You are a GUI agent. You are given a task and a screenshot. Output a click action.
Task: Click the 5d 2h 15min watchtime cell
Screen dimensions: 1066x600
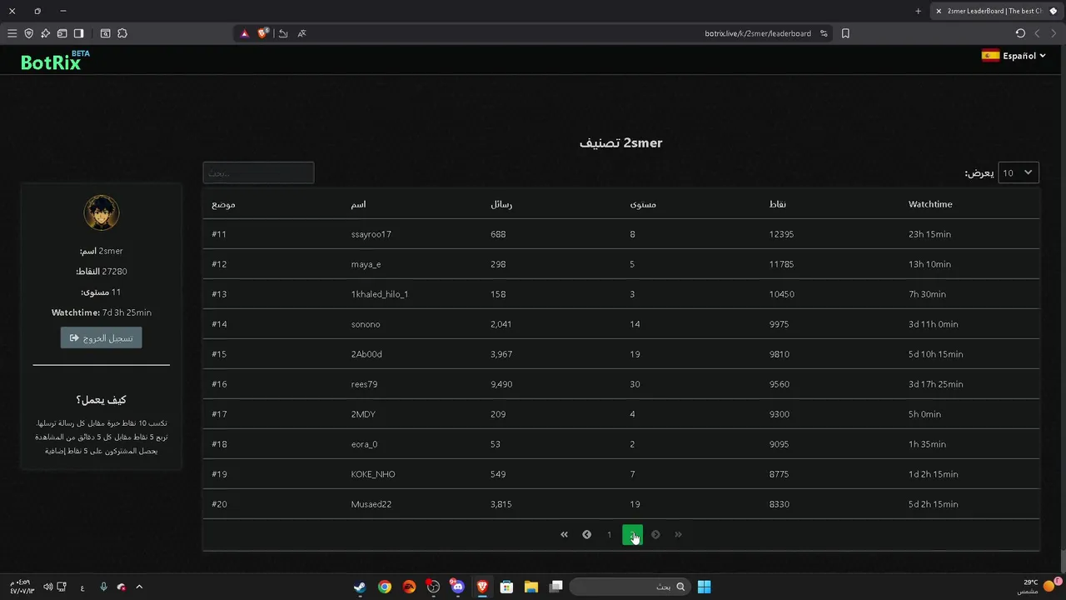coord(933,504)
